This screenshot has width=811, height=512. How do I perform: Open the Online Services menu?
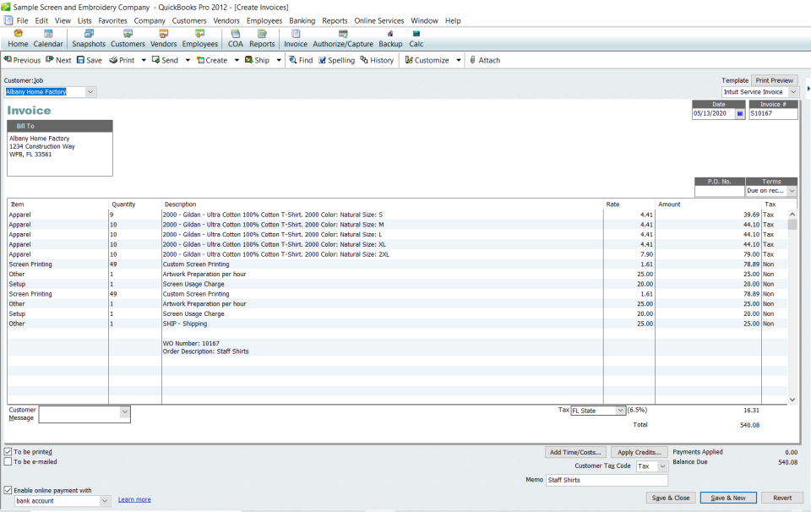pyautogui.click(x=380, y=20)
